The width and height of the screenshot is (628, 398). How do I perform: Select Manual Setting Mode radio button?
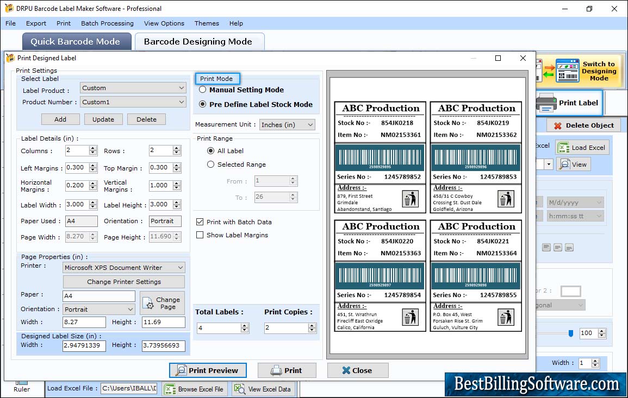coord(203,90)
